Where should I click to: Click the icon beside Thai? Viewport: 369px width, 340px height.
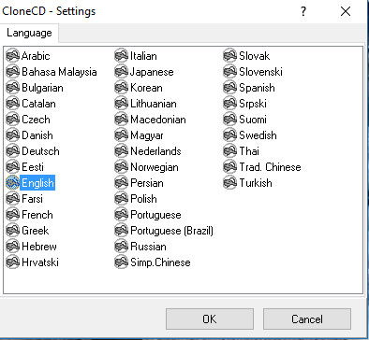(229, 151)
